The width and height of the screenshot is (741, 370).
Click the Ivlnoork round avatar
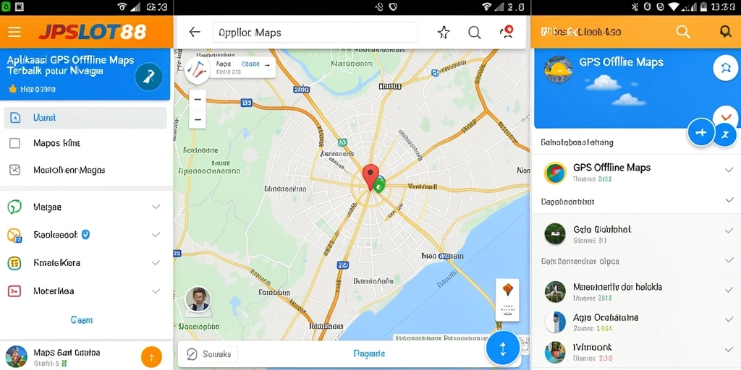[555, 352]
